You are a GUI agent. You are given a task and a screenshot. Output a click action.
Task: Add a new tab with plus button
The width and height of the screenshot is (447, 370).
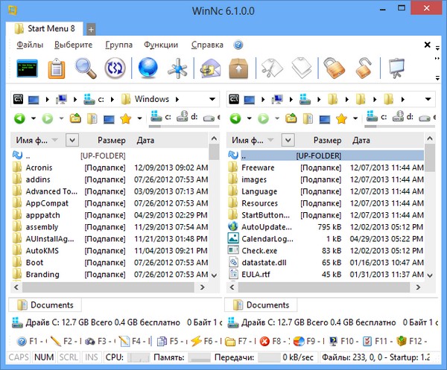91,29
